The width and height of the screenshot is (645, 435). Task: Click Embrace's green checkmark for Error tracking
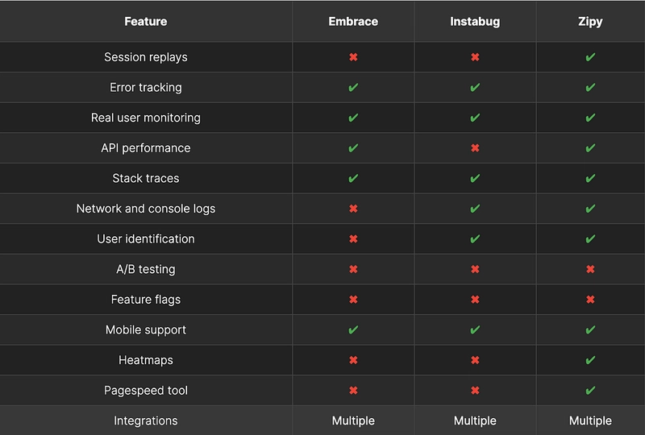tap(353, 87)
